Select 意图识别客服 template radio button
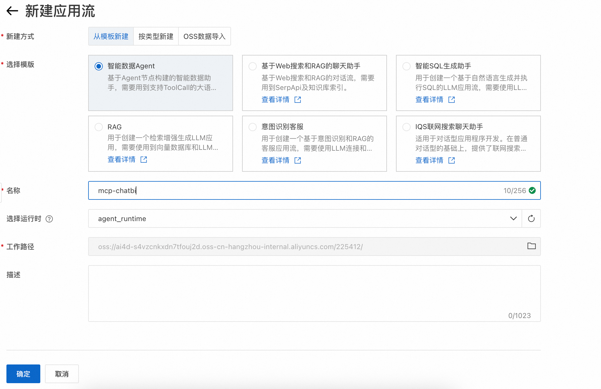Image resolution: width=601 pixels, height=389 pixels. coord(253,127)
